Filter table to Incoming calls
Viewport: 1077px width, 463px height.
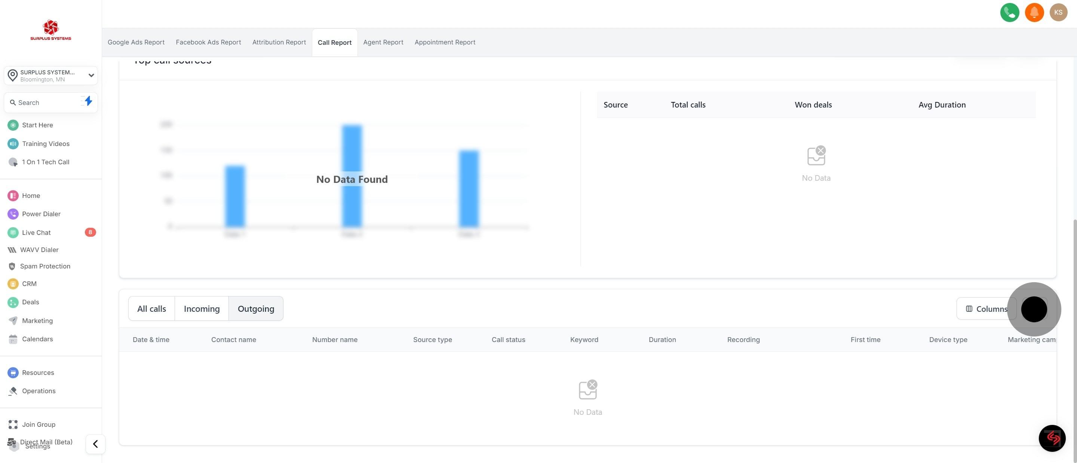[202, 309]
